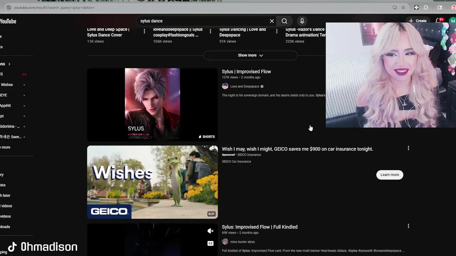This screenshot has height=256, width=456.
Task: Open the options menu for Sylus Dancing short
Action: [x=277, y=31]
